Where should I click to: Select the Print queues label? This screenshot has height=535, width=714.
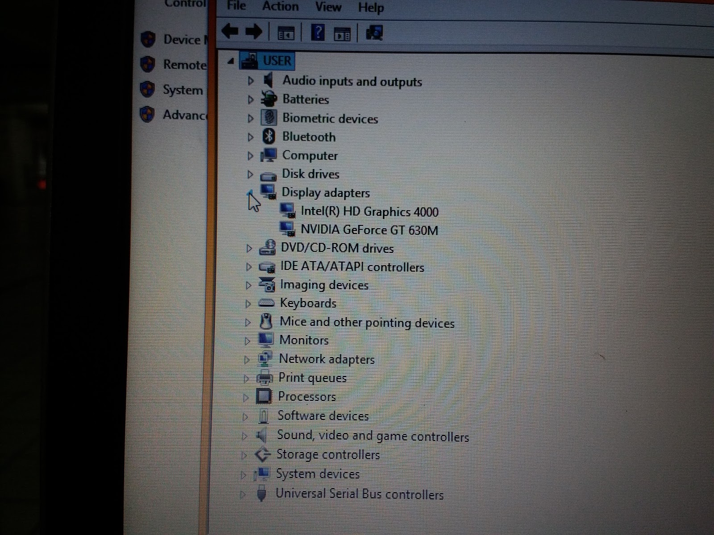coord(312,378)
